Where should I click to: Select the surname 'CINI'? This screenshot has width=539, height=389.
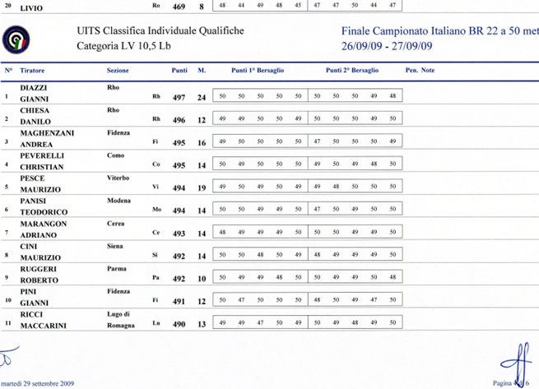29,247
